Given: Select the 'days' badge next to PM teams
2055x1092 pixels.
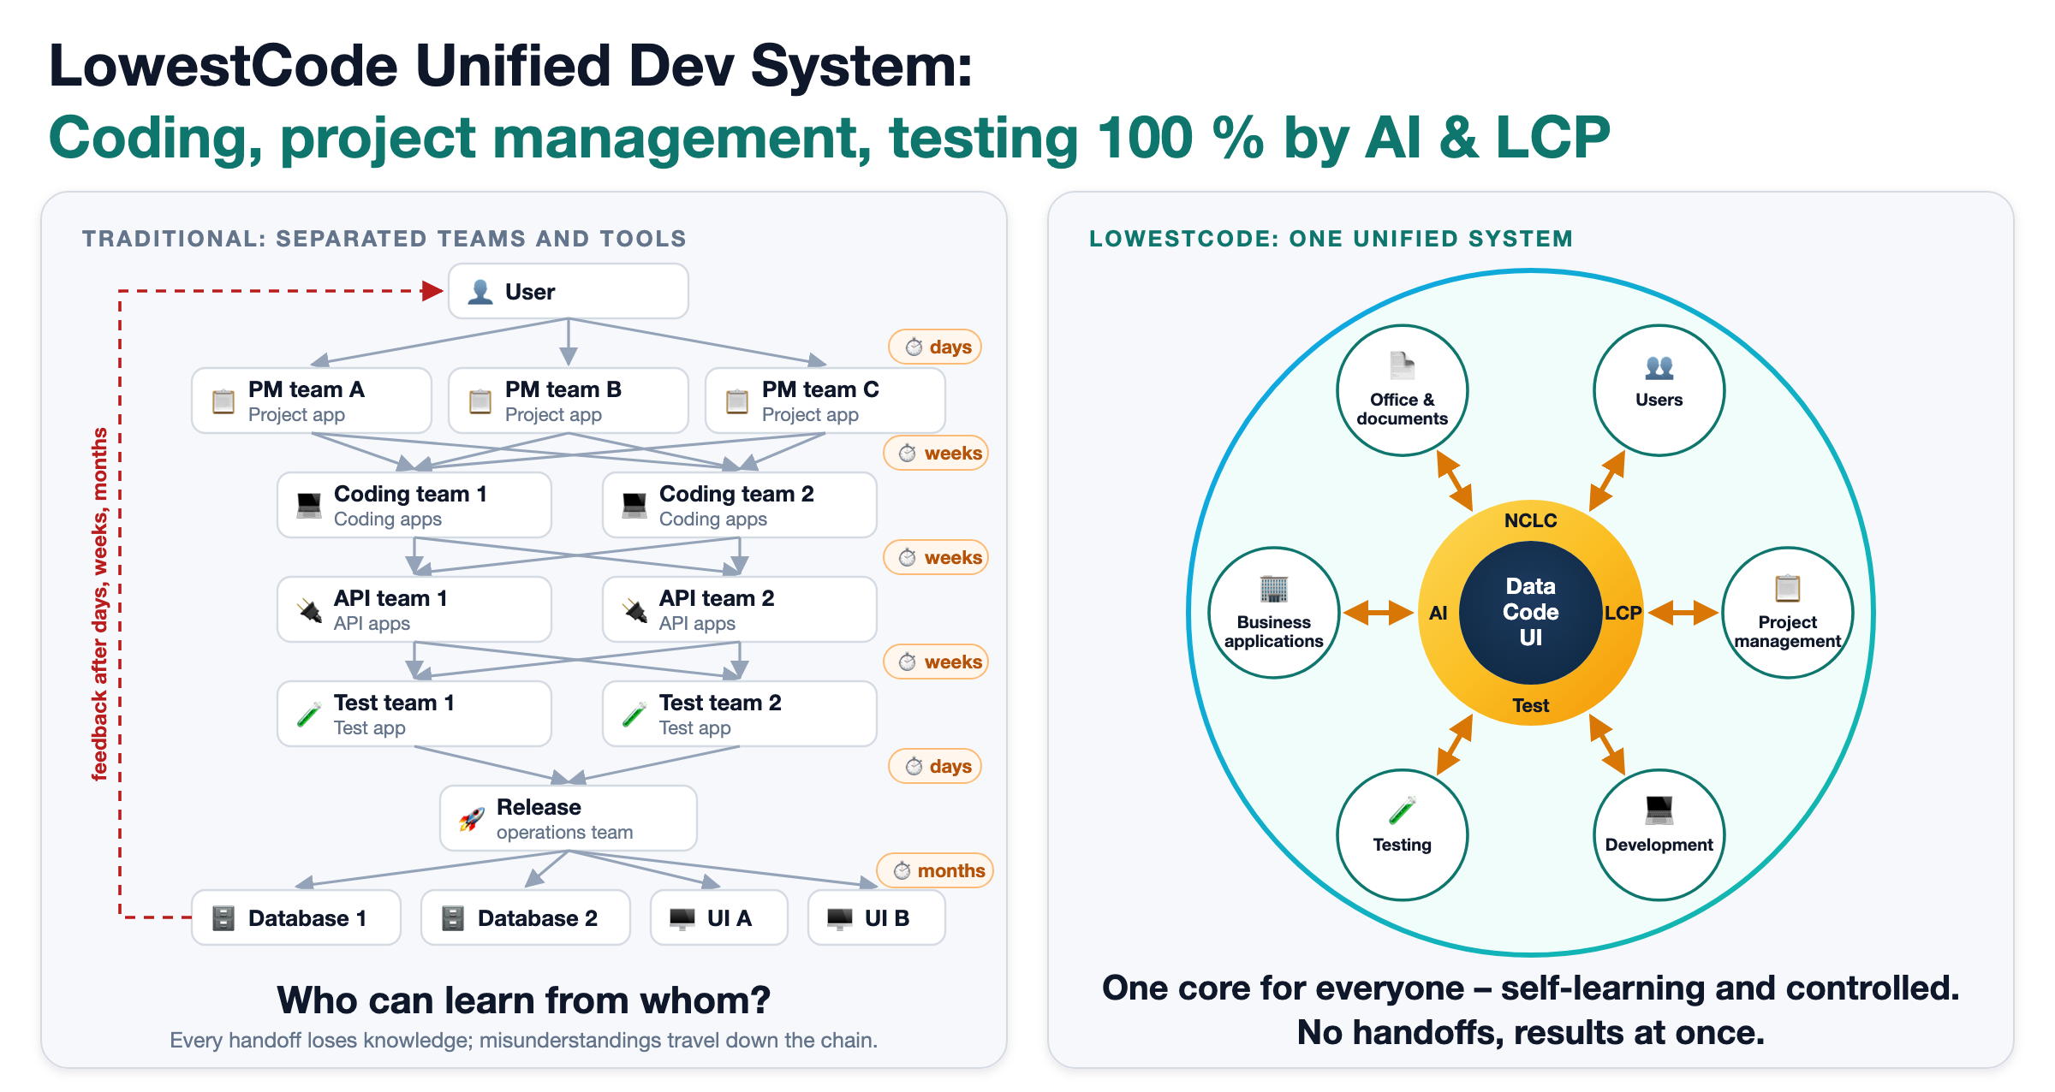Looking at the screenshot, I should tap(935, 347).
